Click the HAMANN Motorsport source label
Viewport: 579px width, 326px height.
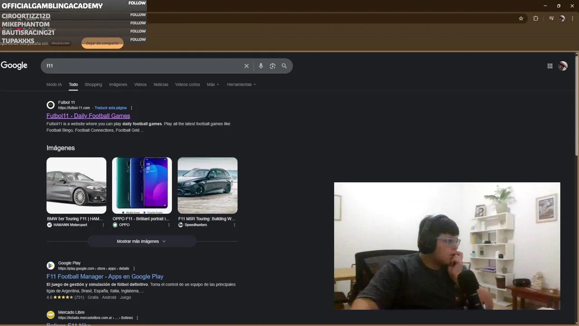70,225
